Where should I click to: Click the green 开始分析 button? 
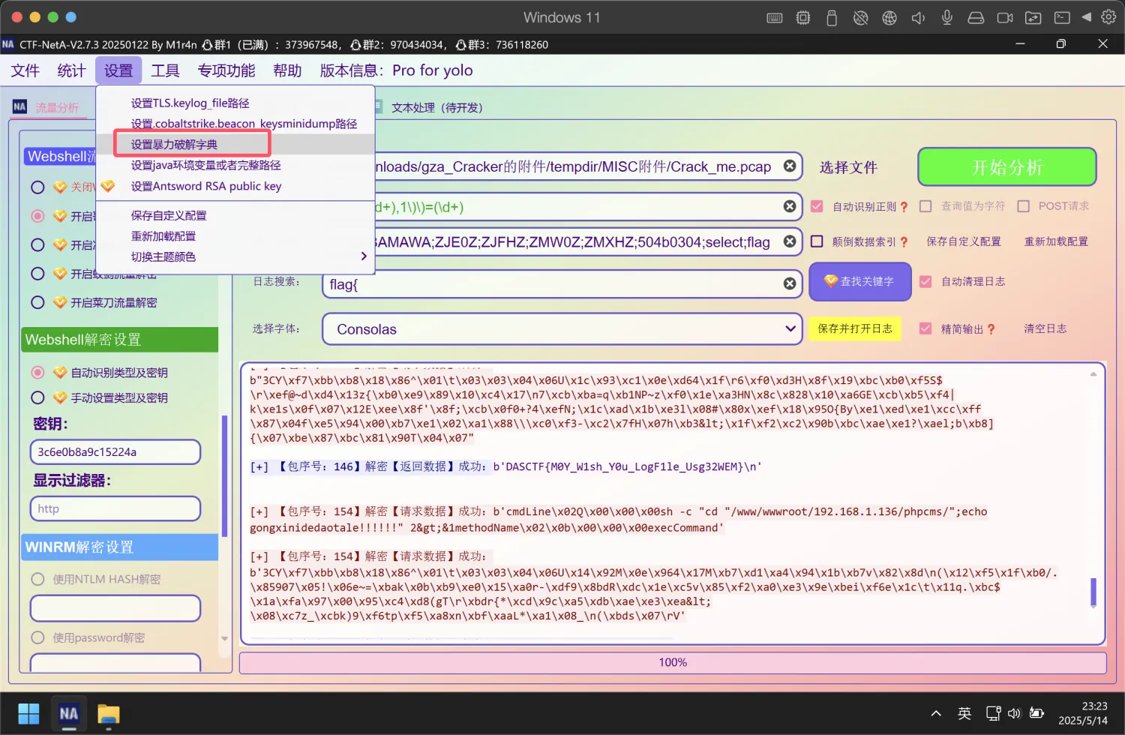click(x=1007, y=166)
